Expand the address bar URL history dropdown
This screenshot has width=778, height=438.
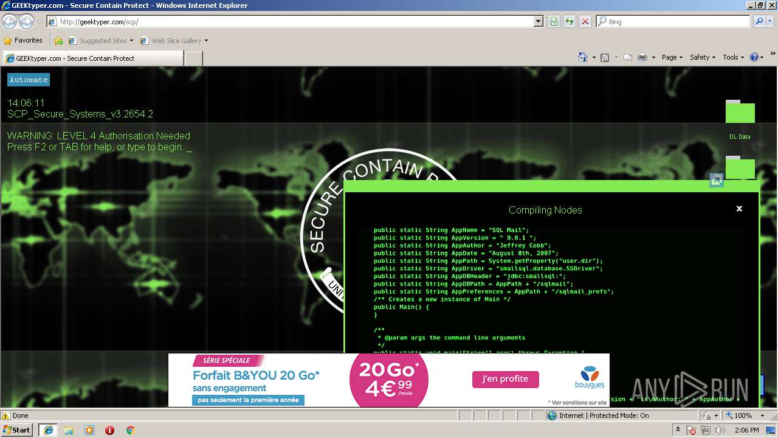(539, 22)
